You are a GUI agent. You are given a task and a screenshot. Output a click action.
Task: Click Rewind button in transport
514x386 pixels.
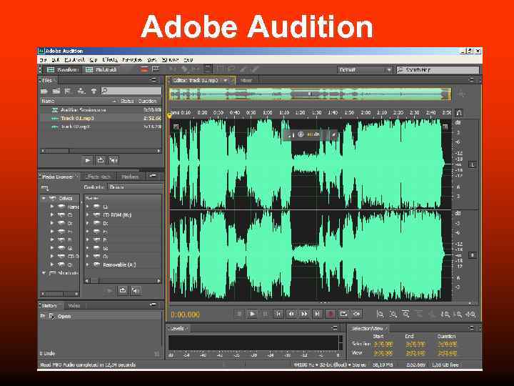point(291,314)
